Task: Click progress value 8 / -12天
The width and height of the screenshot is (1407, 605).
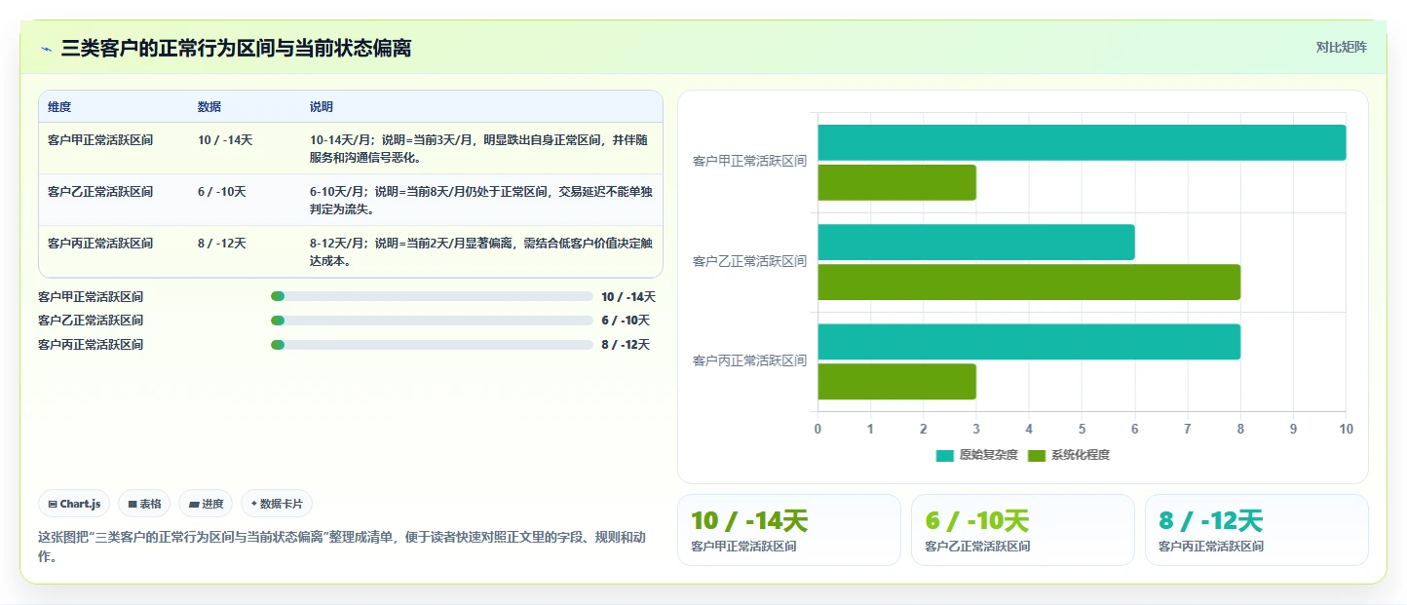Action: point(626,345)
